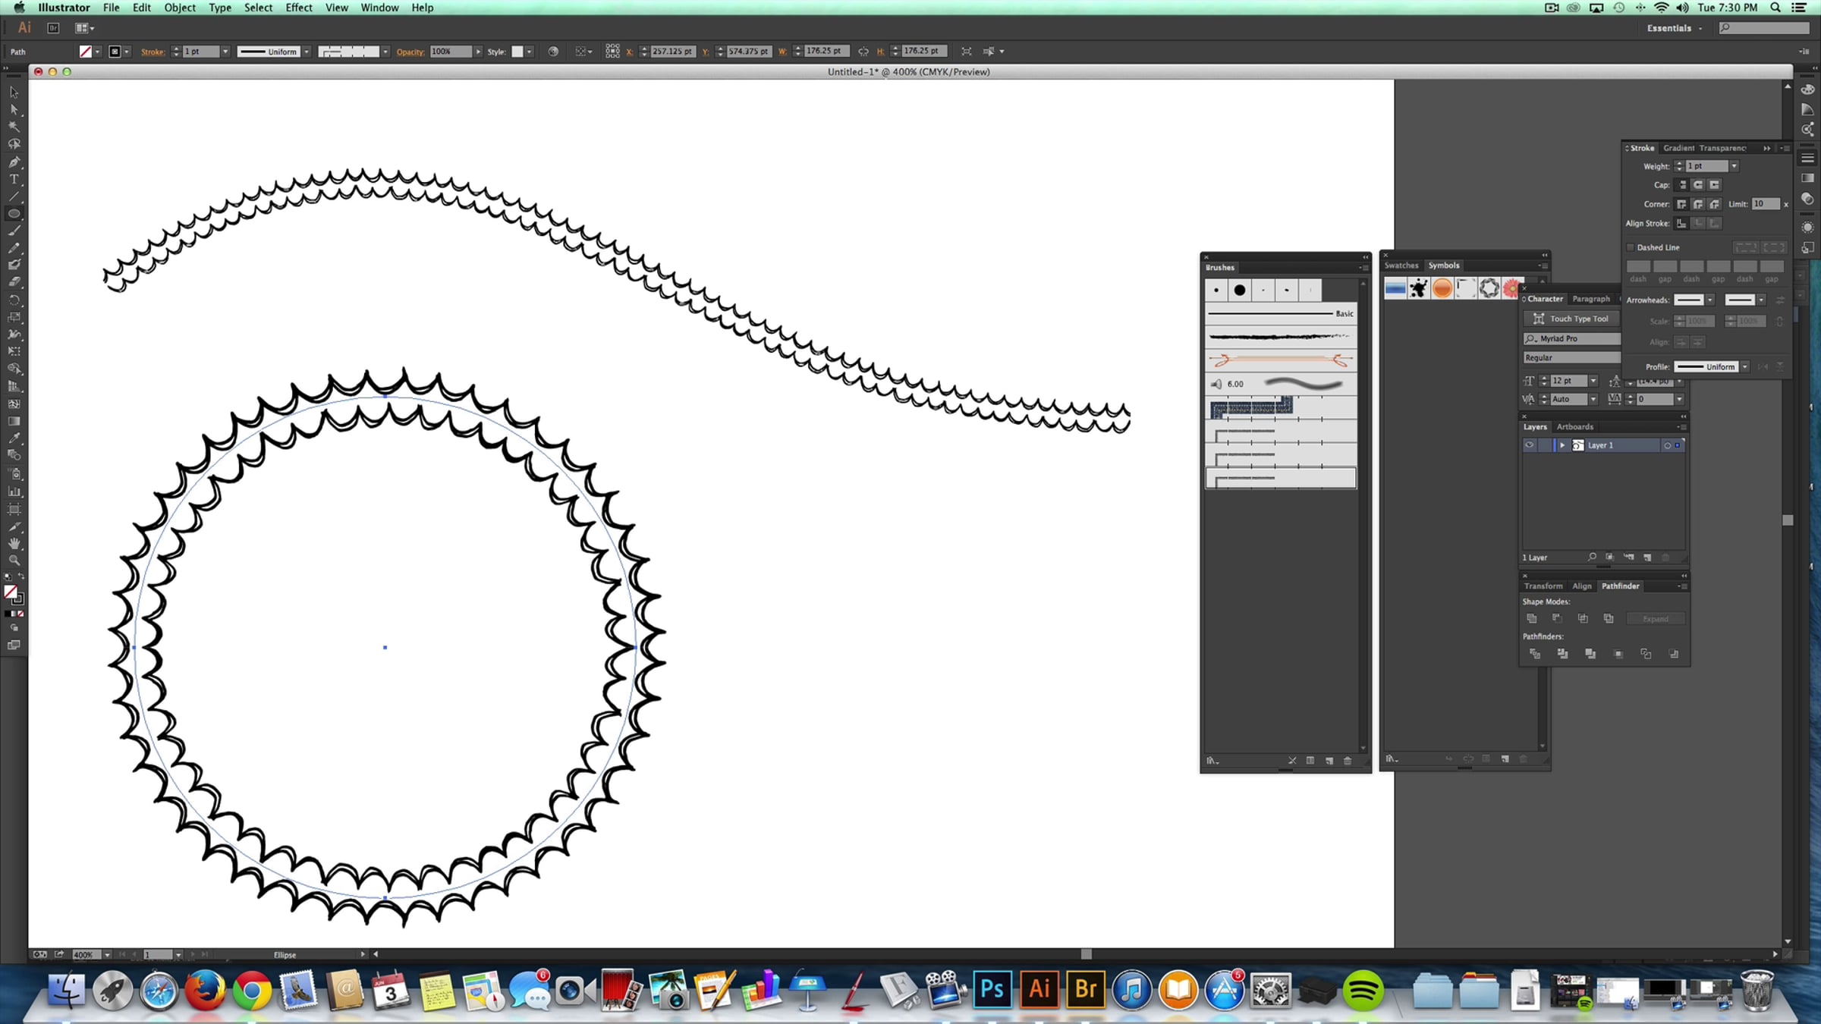Image resolution: width=1821 pixels, height=1024 pixels.
Task: Delete selected brush with trash icon
Action: coord(1348,761)
